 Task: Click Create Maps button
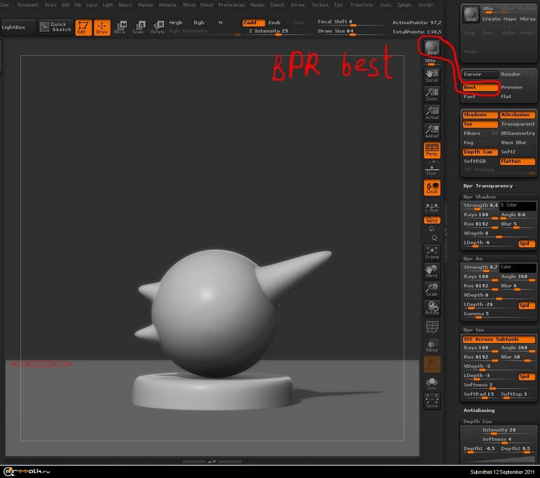tap(499, 19)
